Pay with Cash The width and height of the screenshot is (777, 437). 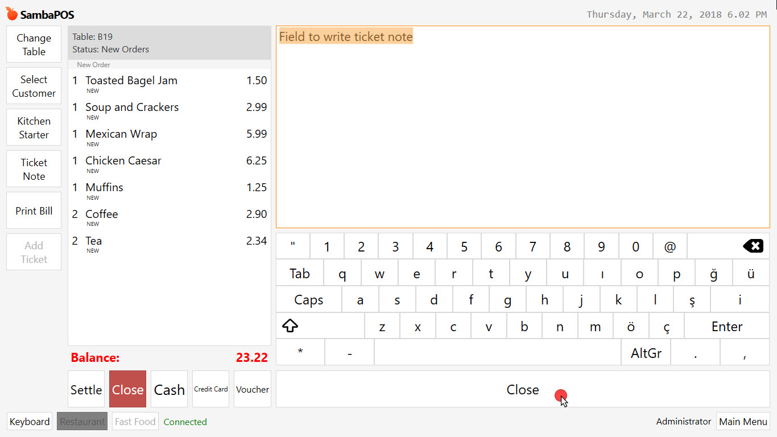tap(169, 389)
